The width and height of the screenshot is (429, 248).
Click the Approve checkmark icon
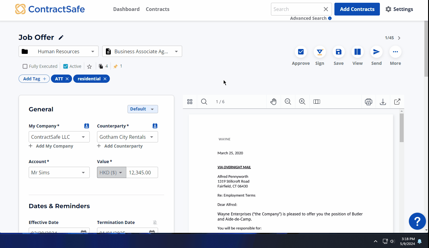[301, 52]
